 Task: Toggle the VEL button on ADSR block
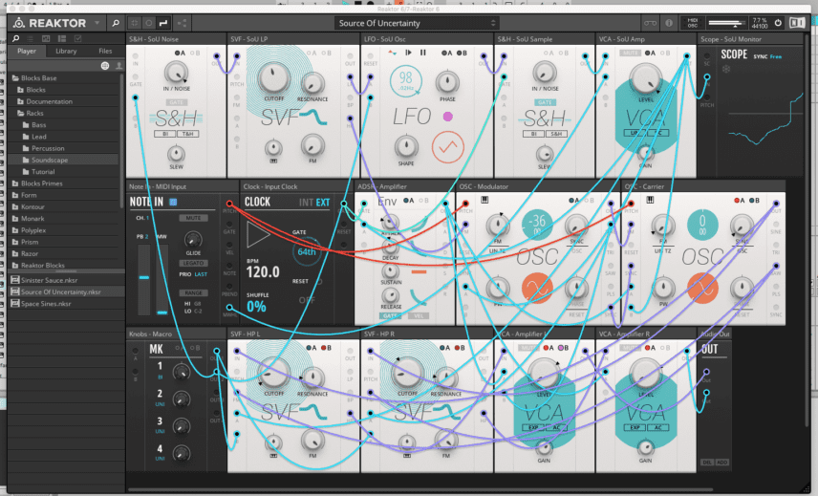pyautogui.click(x=418, y=315)
